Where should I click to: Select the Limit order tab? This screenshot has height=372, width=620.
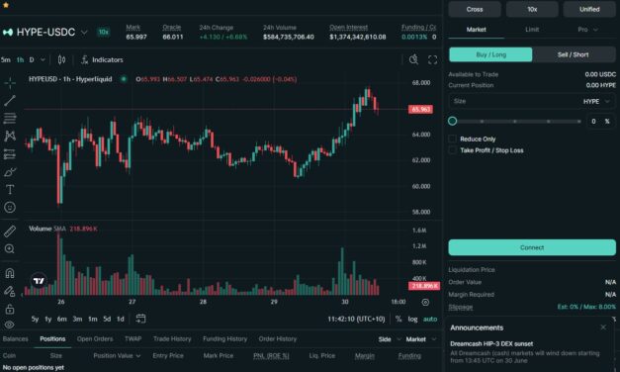532,30
